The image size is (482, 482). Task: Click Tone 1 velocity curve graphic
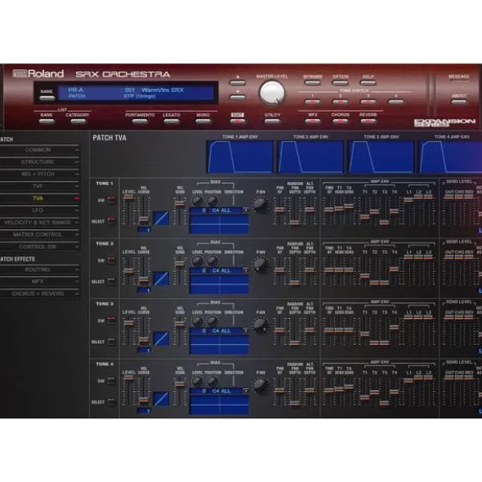(161, 218)
